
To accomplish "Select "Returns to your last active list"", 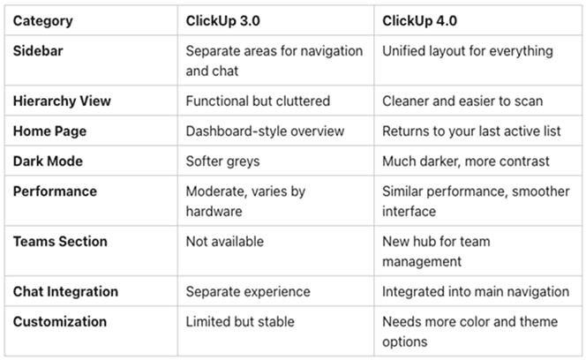I will 473,131.
